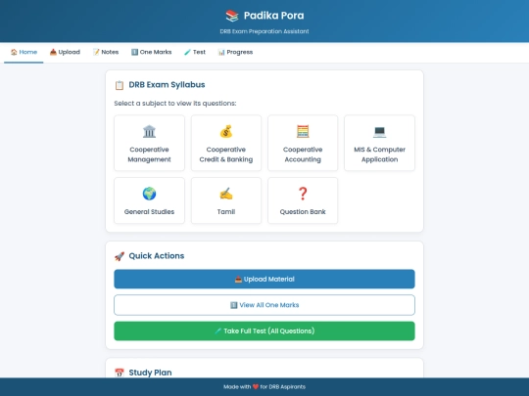This screenshot has width=529, height=396.
Task: Click the 'Made with' footer text for DRB Aspirants
Action: pyautogui.click(x=264, y=387)
